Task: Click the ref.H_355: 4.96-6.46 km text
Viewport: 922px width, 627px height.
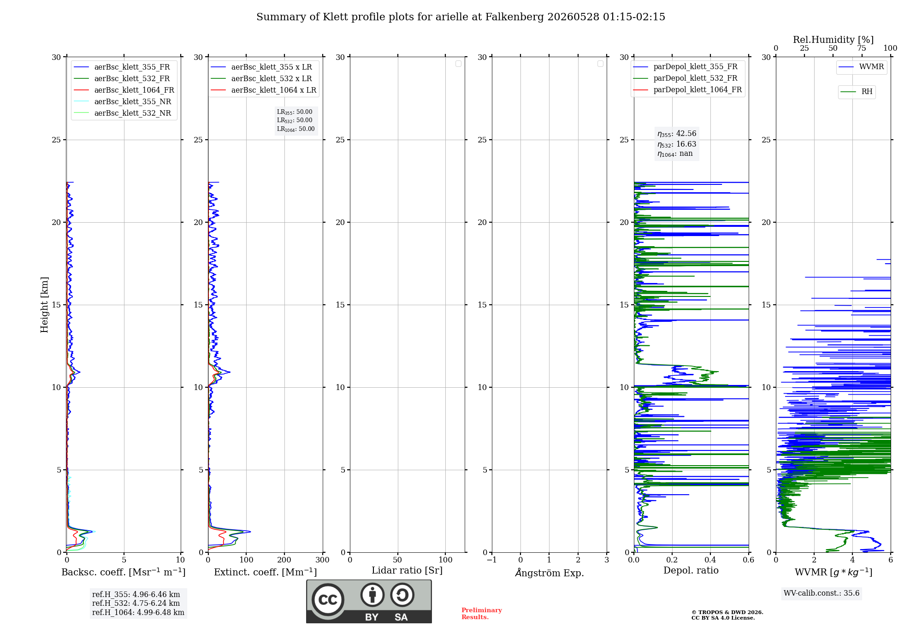Action: [136, 595]
